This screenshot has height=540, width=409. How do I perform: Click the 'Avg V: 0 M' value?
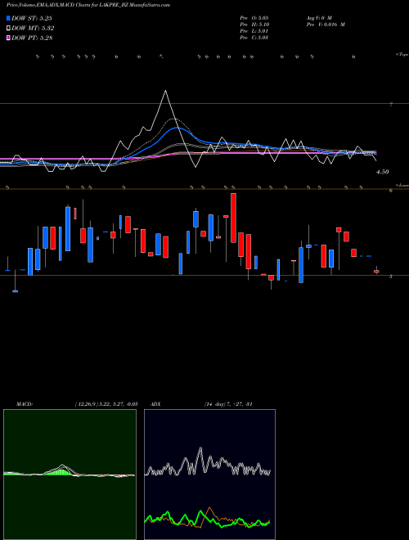[x=318, y=17]
